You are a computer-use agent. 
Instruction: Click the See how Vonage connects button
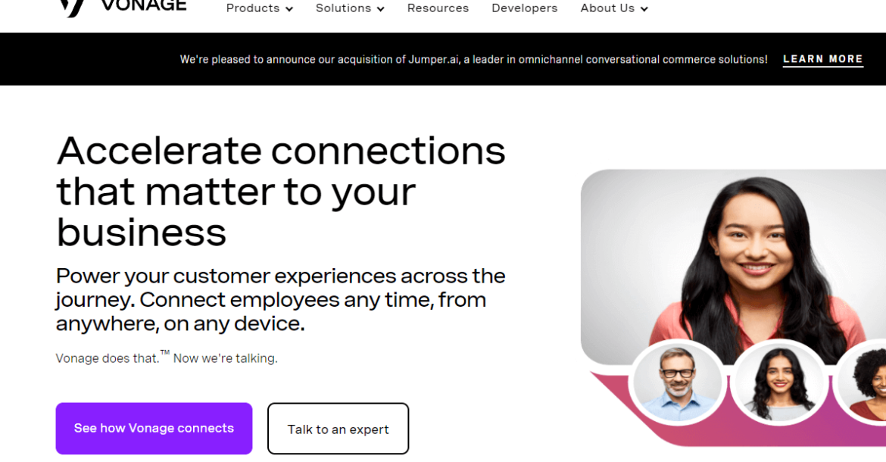point(154,428)
